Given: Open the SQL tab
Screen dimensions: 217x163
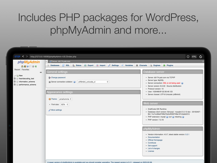Looking at the screenshot, I should (66, 65).
